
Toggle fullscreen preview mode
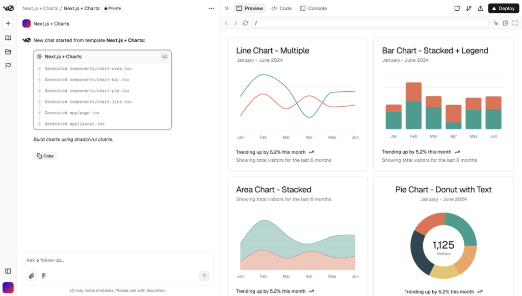[515, 23]
